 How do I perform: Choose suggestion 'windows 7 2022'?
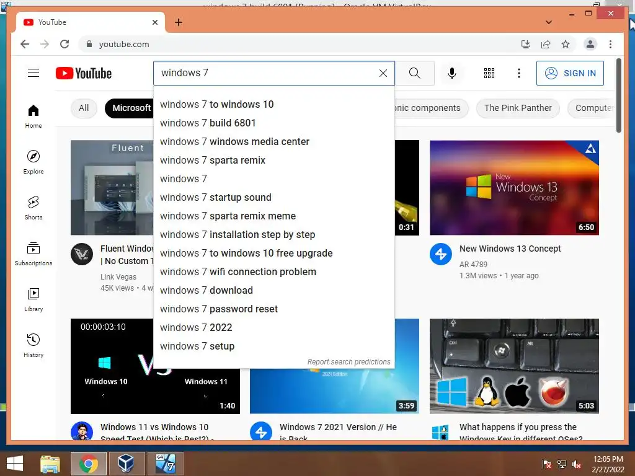(273, 328)
